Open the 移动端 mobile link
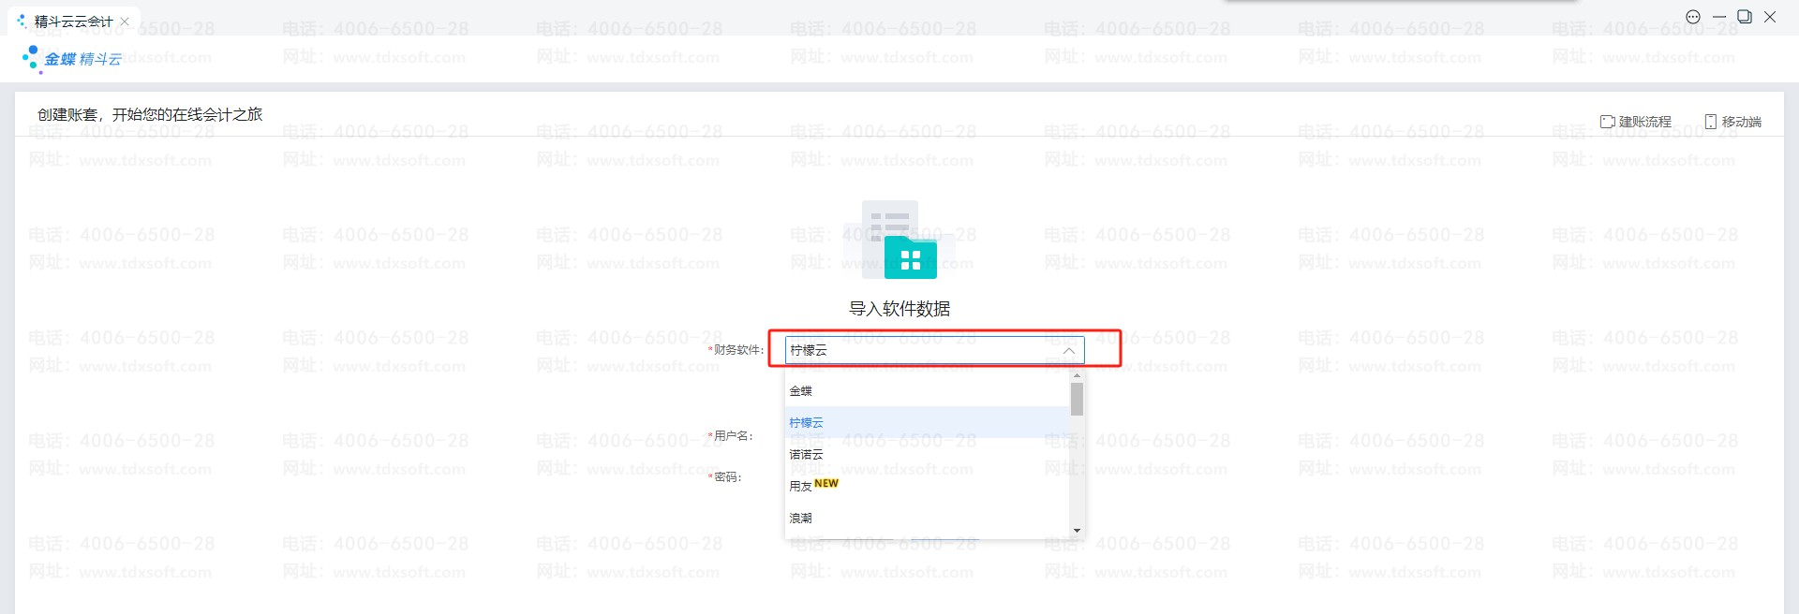The width and height of the screenshot is (1799, 614). (1732, 122)
